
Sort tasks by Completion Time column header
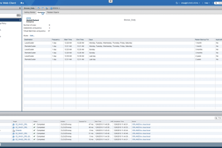(122, 121)
